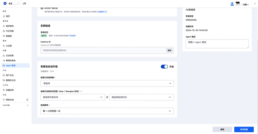The height and width of the screenshot is (134, 258).
Task: Click the org tree icon beside 组织架构
Action: coord(4,26)
